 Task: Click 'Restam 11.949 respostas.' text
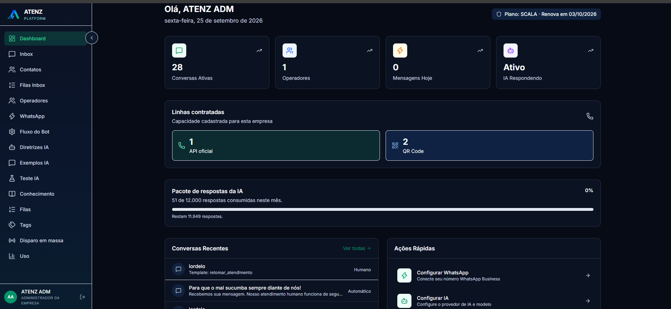[197, 216]
